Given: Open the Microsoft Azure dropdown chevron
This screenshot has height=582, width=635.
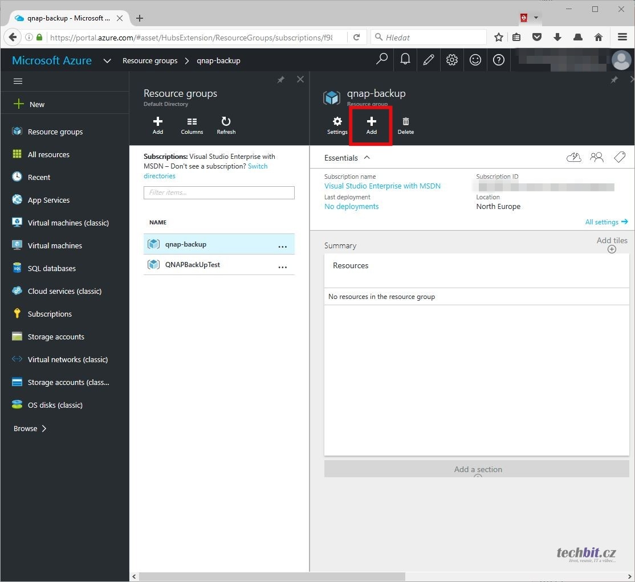Looking at the screenshot, I should coord(107,61).
